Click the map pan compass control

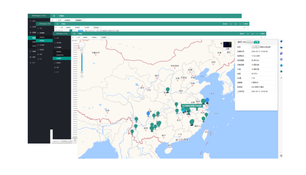pos(82,45)
